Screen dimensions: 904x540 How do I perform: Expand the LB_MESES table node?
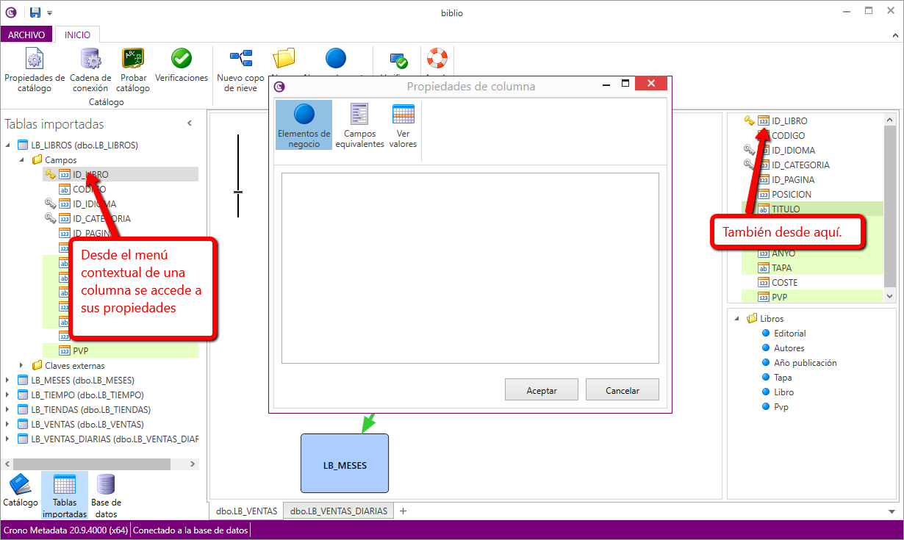coord(8,381)
